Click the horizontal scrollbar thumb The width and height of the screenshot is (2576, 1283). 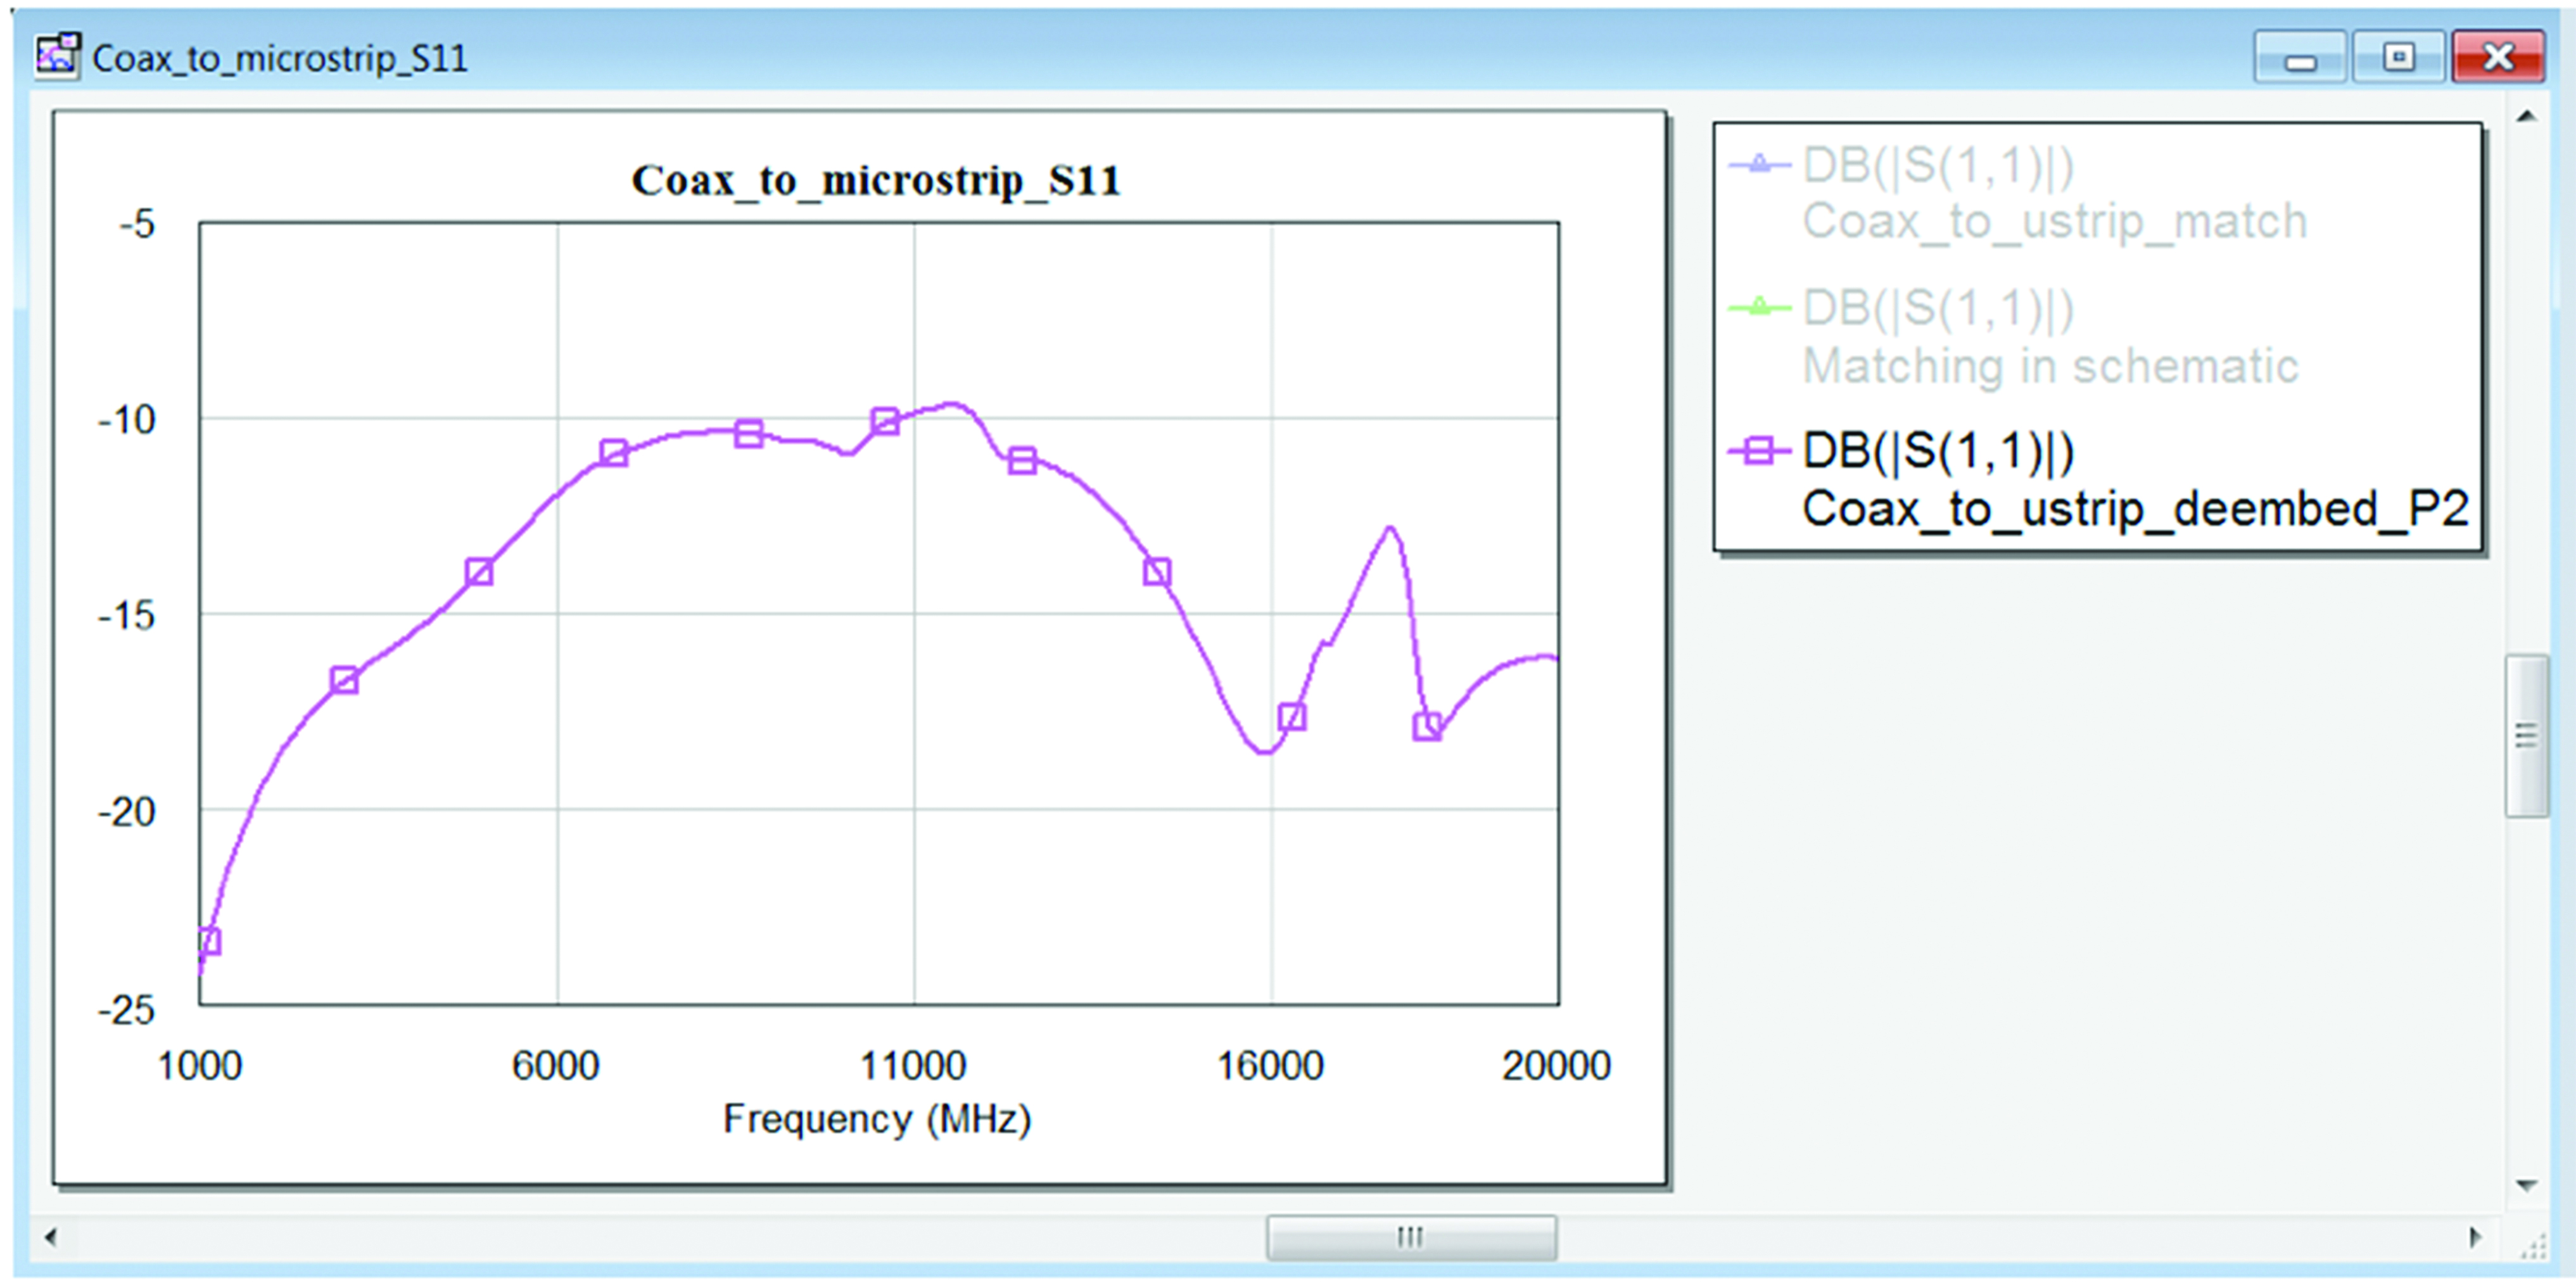click(x=1410, y=1238)
